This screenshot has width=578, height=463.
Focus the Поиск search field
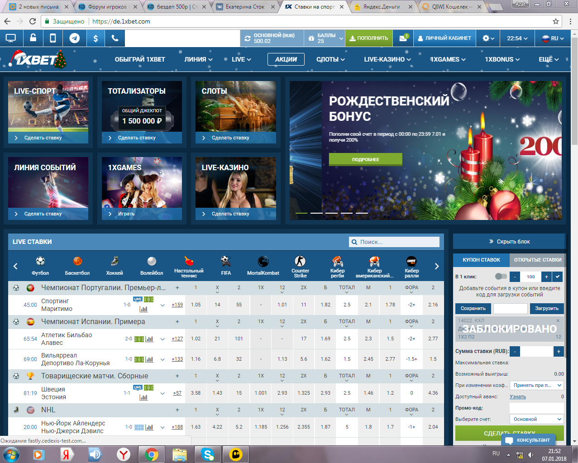tap(394, 242)
